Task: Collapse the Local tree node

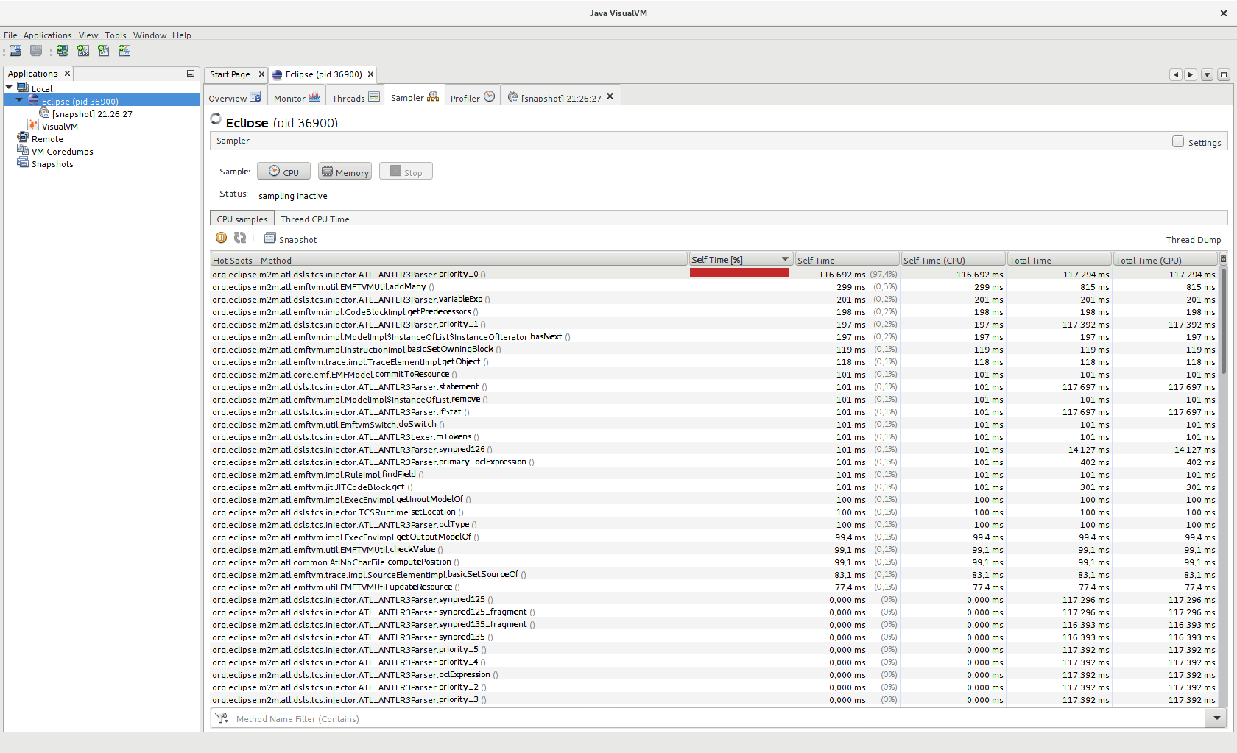Action: click(9, 88)
